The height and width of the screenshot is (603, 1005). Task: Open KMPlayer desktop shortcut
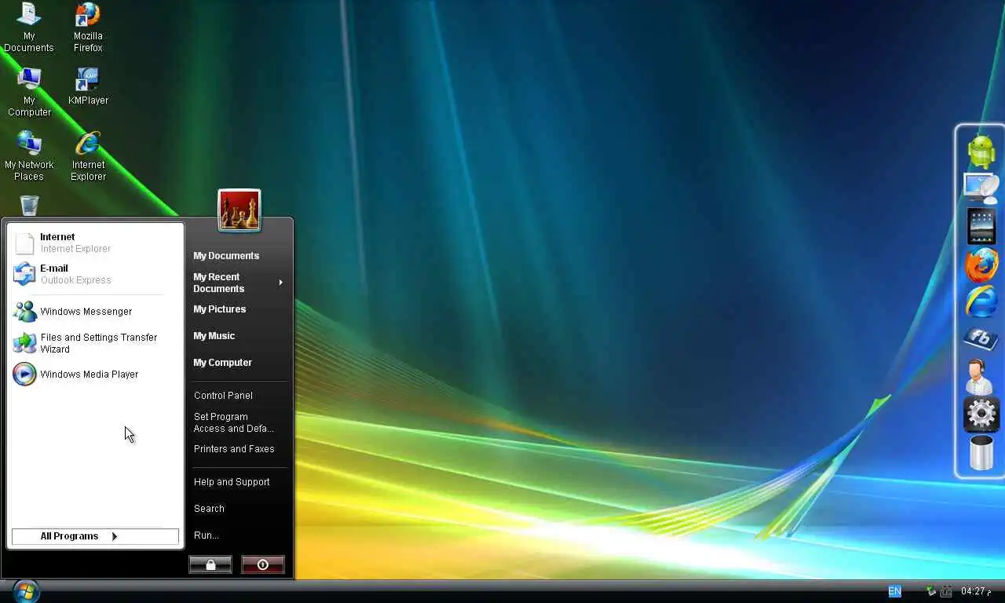coord(88,86)
